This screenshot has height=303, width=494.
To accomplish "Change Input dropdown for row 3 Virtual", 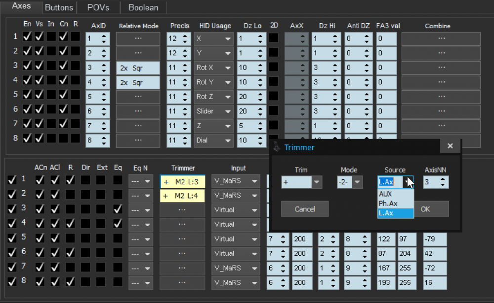I will coord(235,209).
